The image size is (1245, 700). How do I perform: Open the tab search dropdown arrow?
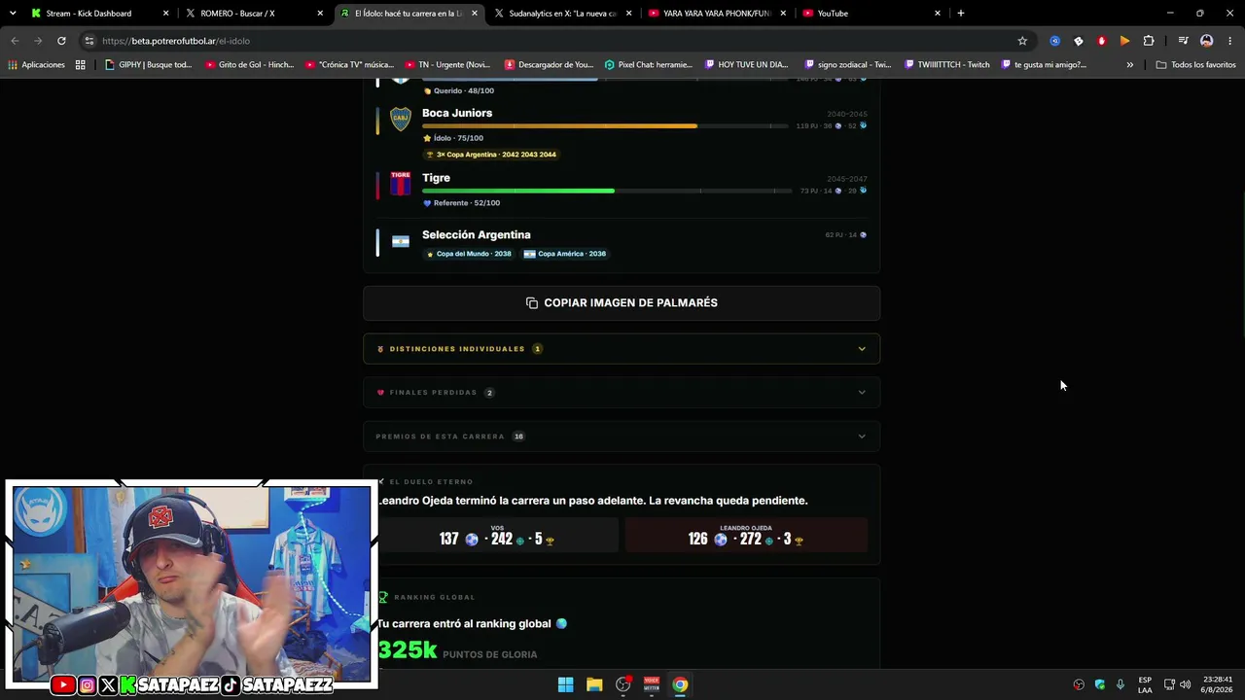[x=13, y=14]
